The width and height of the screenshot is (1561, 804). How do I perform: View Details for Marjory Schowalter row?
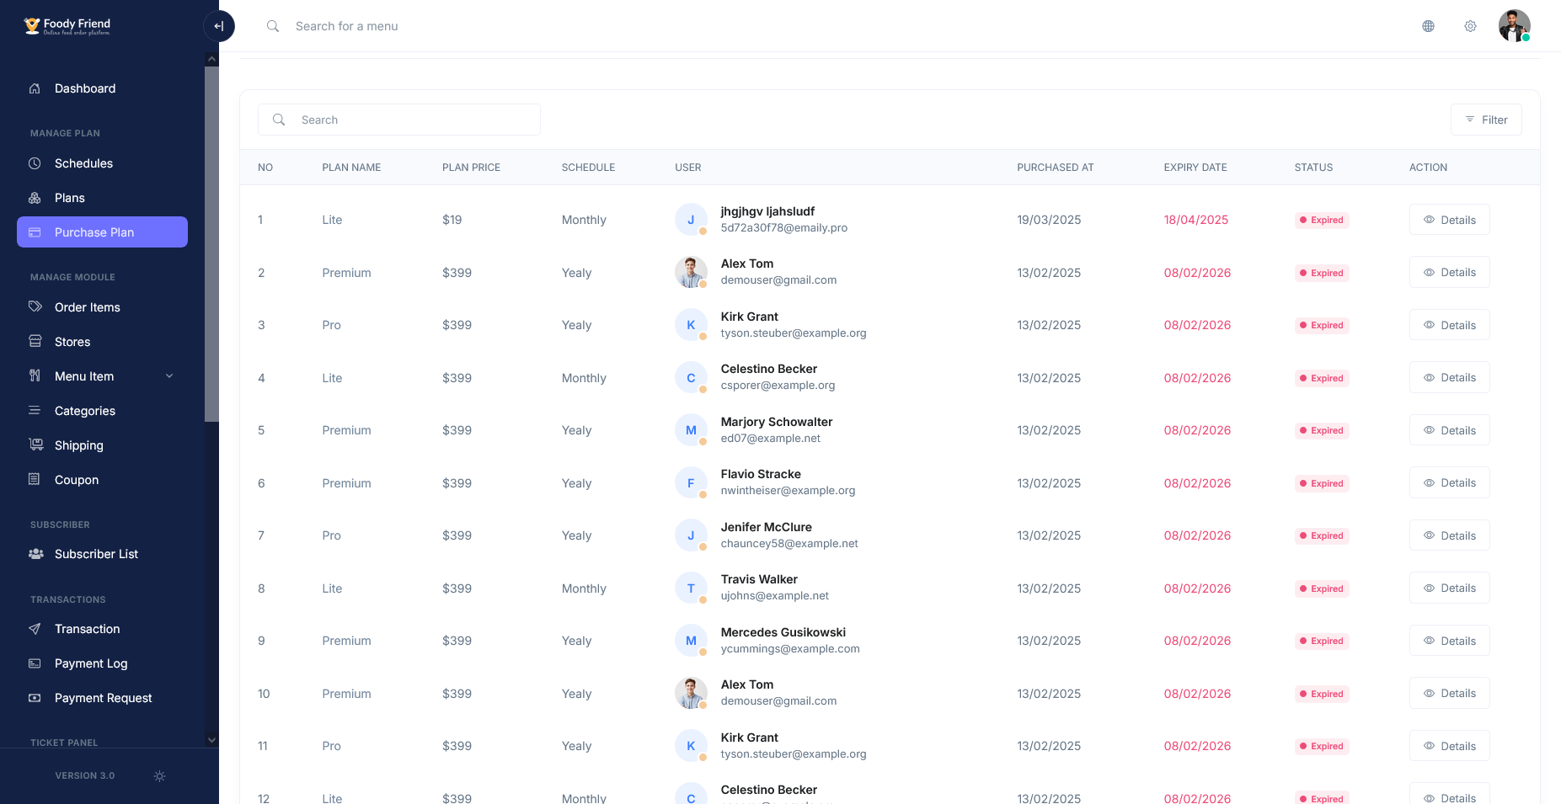(1449, 430)
